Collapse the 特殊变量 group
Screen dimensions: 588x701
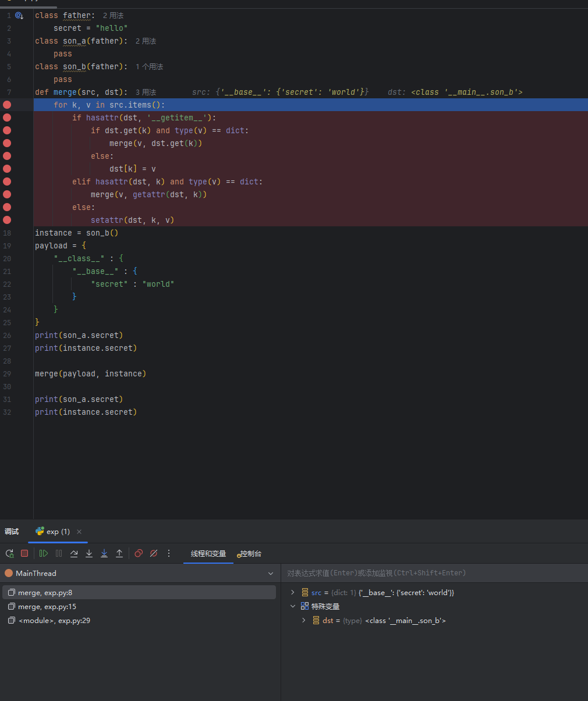point(292,606)
